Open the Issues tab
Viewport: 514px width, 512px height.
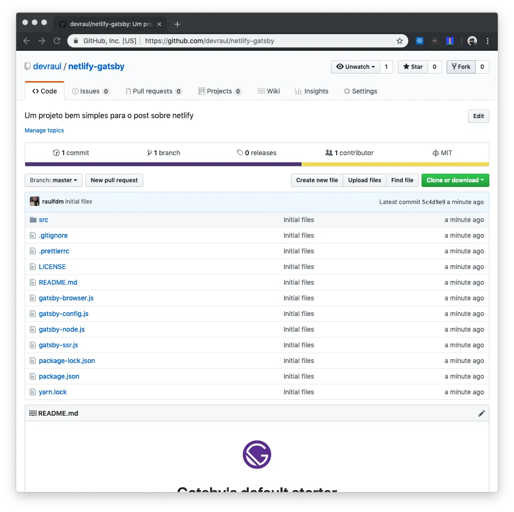91,91
